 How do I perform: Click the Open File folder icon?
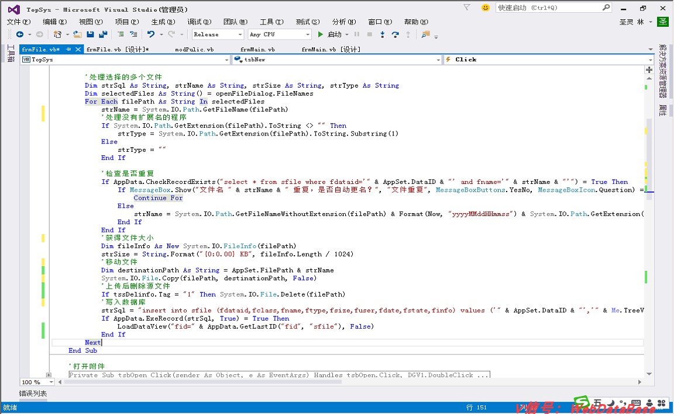pos(77,34)
